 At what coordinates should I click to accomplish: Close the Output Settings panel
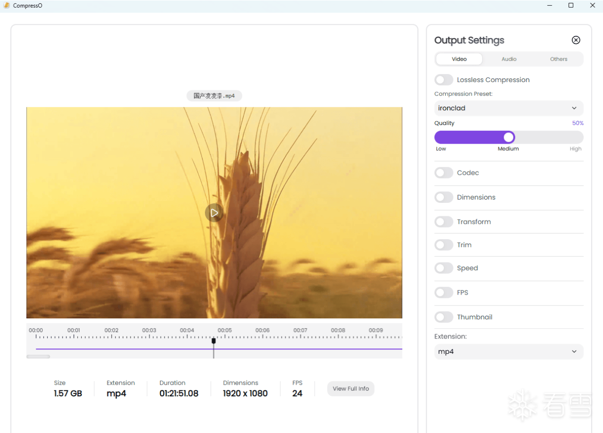click(576, 40)
